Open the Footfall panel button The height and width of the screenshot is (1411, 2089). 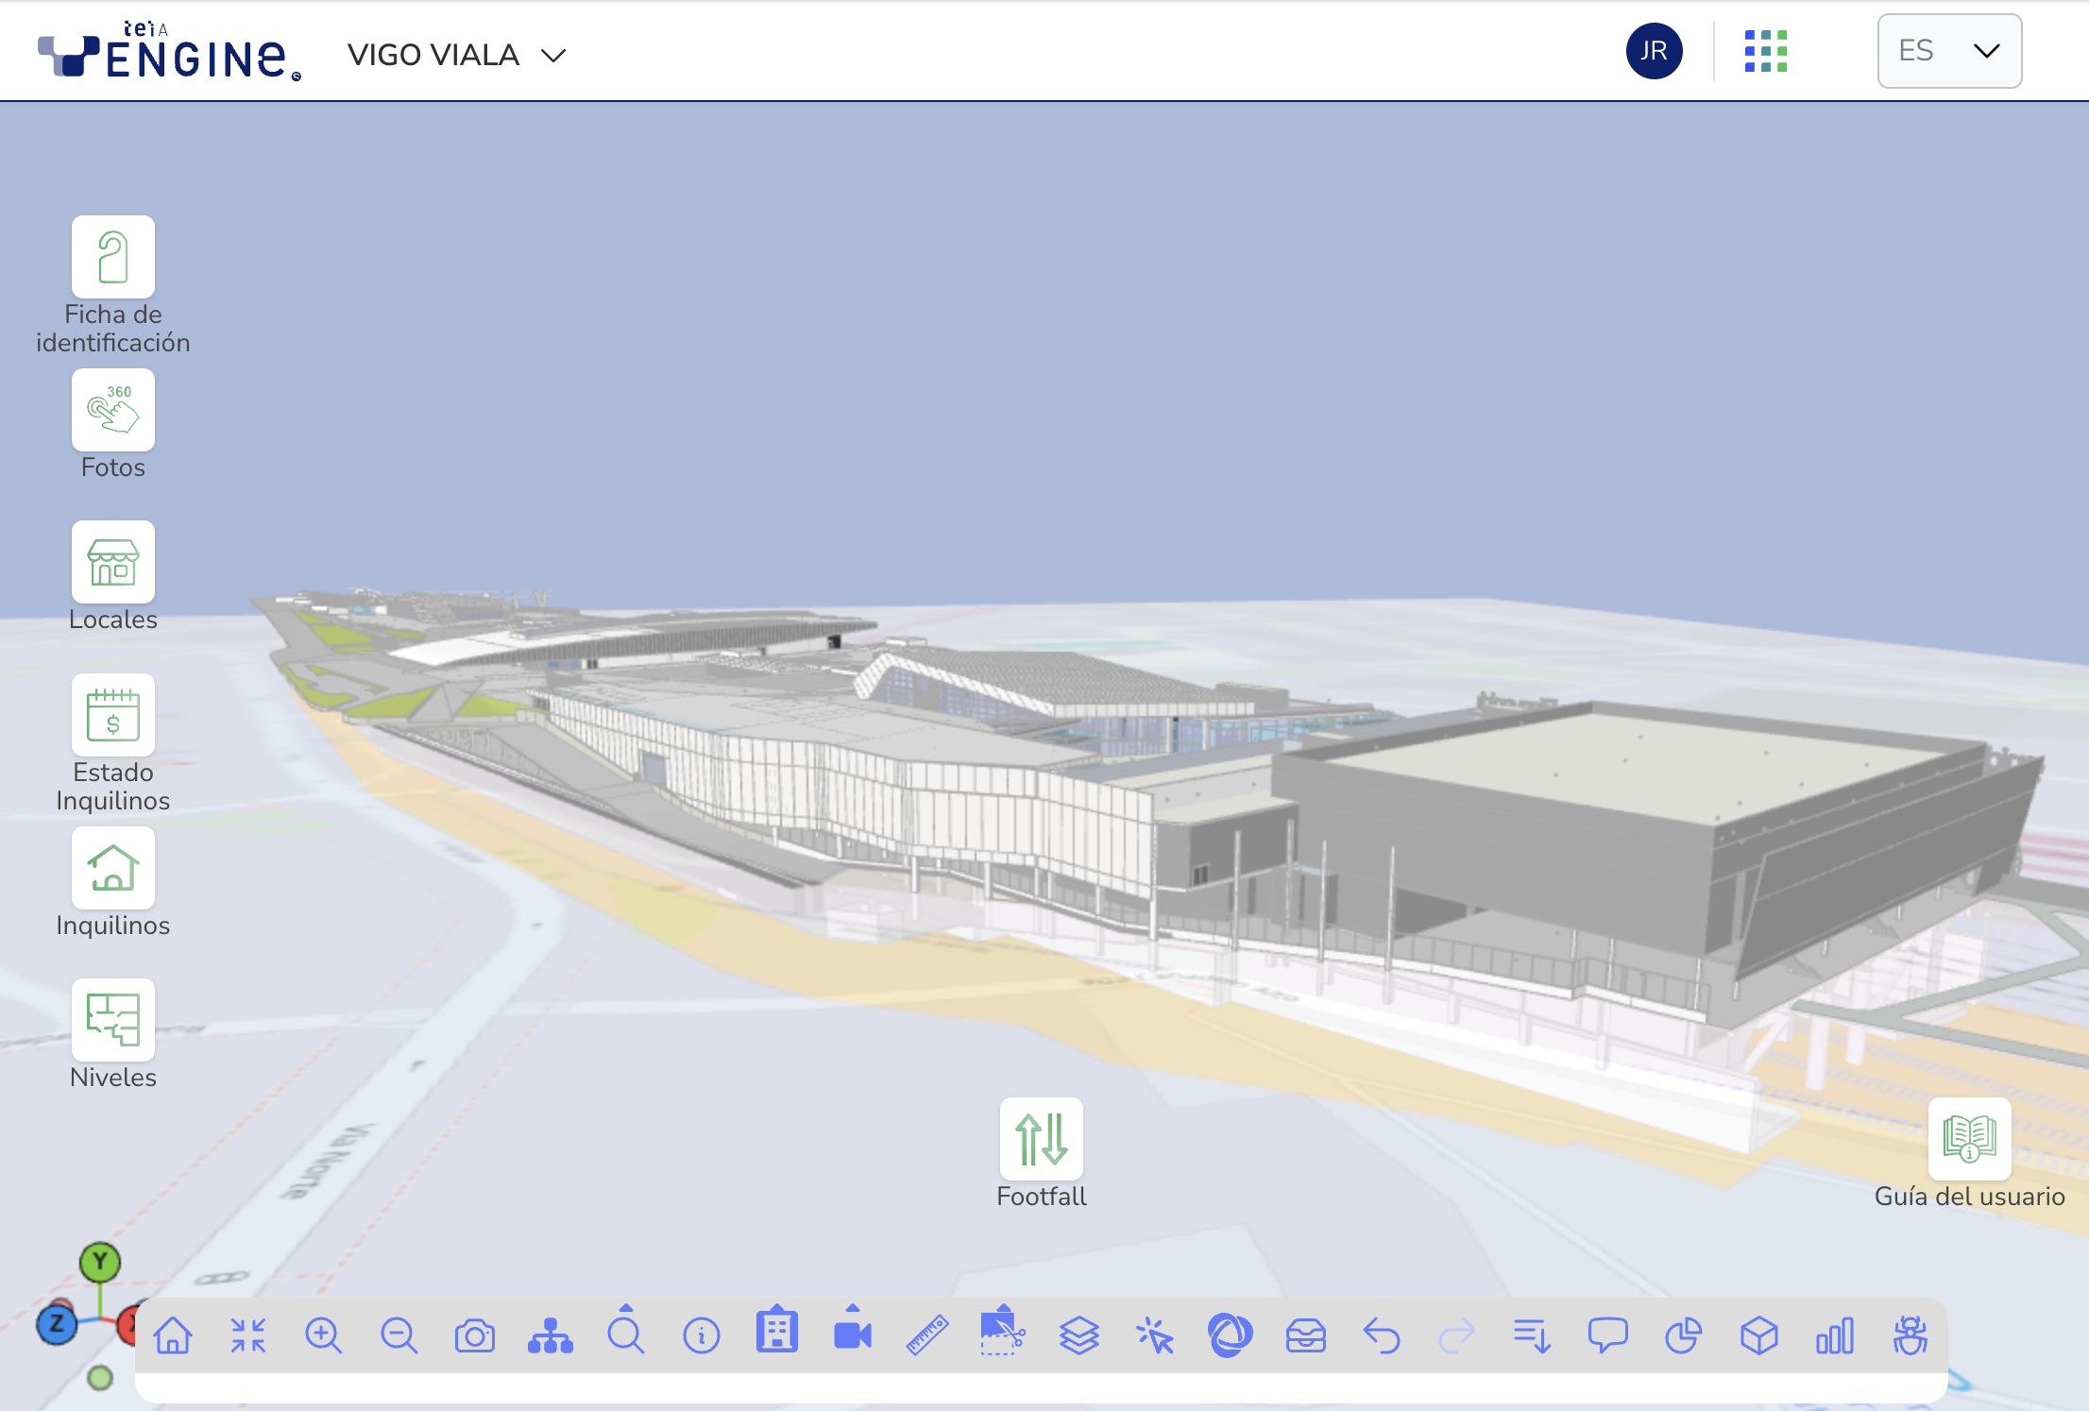[1041, 1138]
